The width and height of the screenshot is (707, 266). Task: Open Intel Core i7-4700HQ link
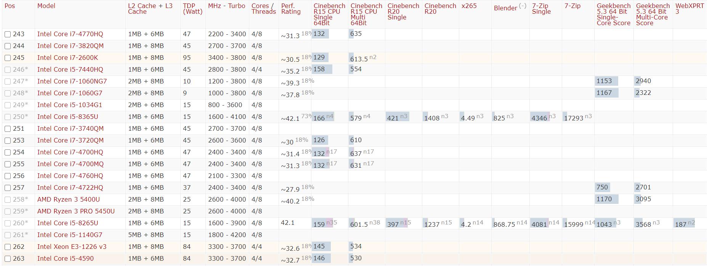point(70,152)
